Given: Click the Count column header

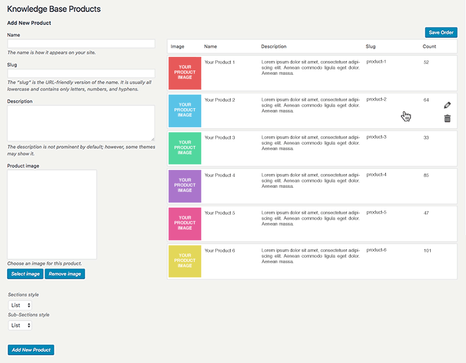Looking at the screenshot, I should click(x=429, y=47).
